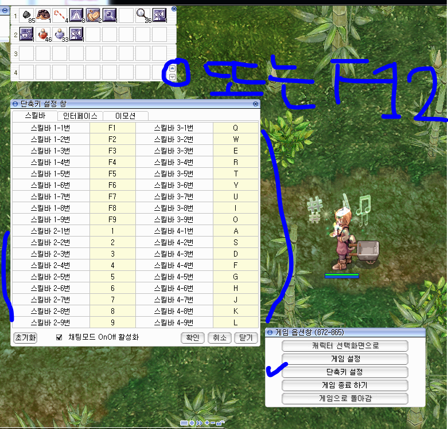Click the plus icon in bottom bar
Screen dimensions: 448x429
click(x=207, y=423)
